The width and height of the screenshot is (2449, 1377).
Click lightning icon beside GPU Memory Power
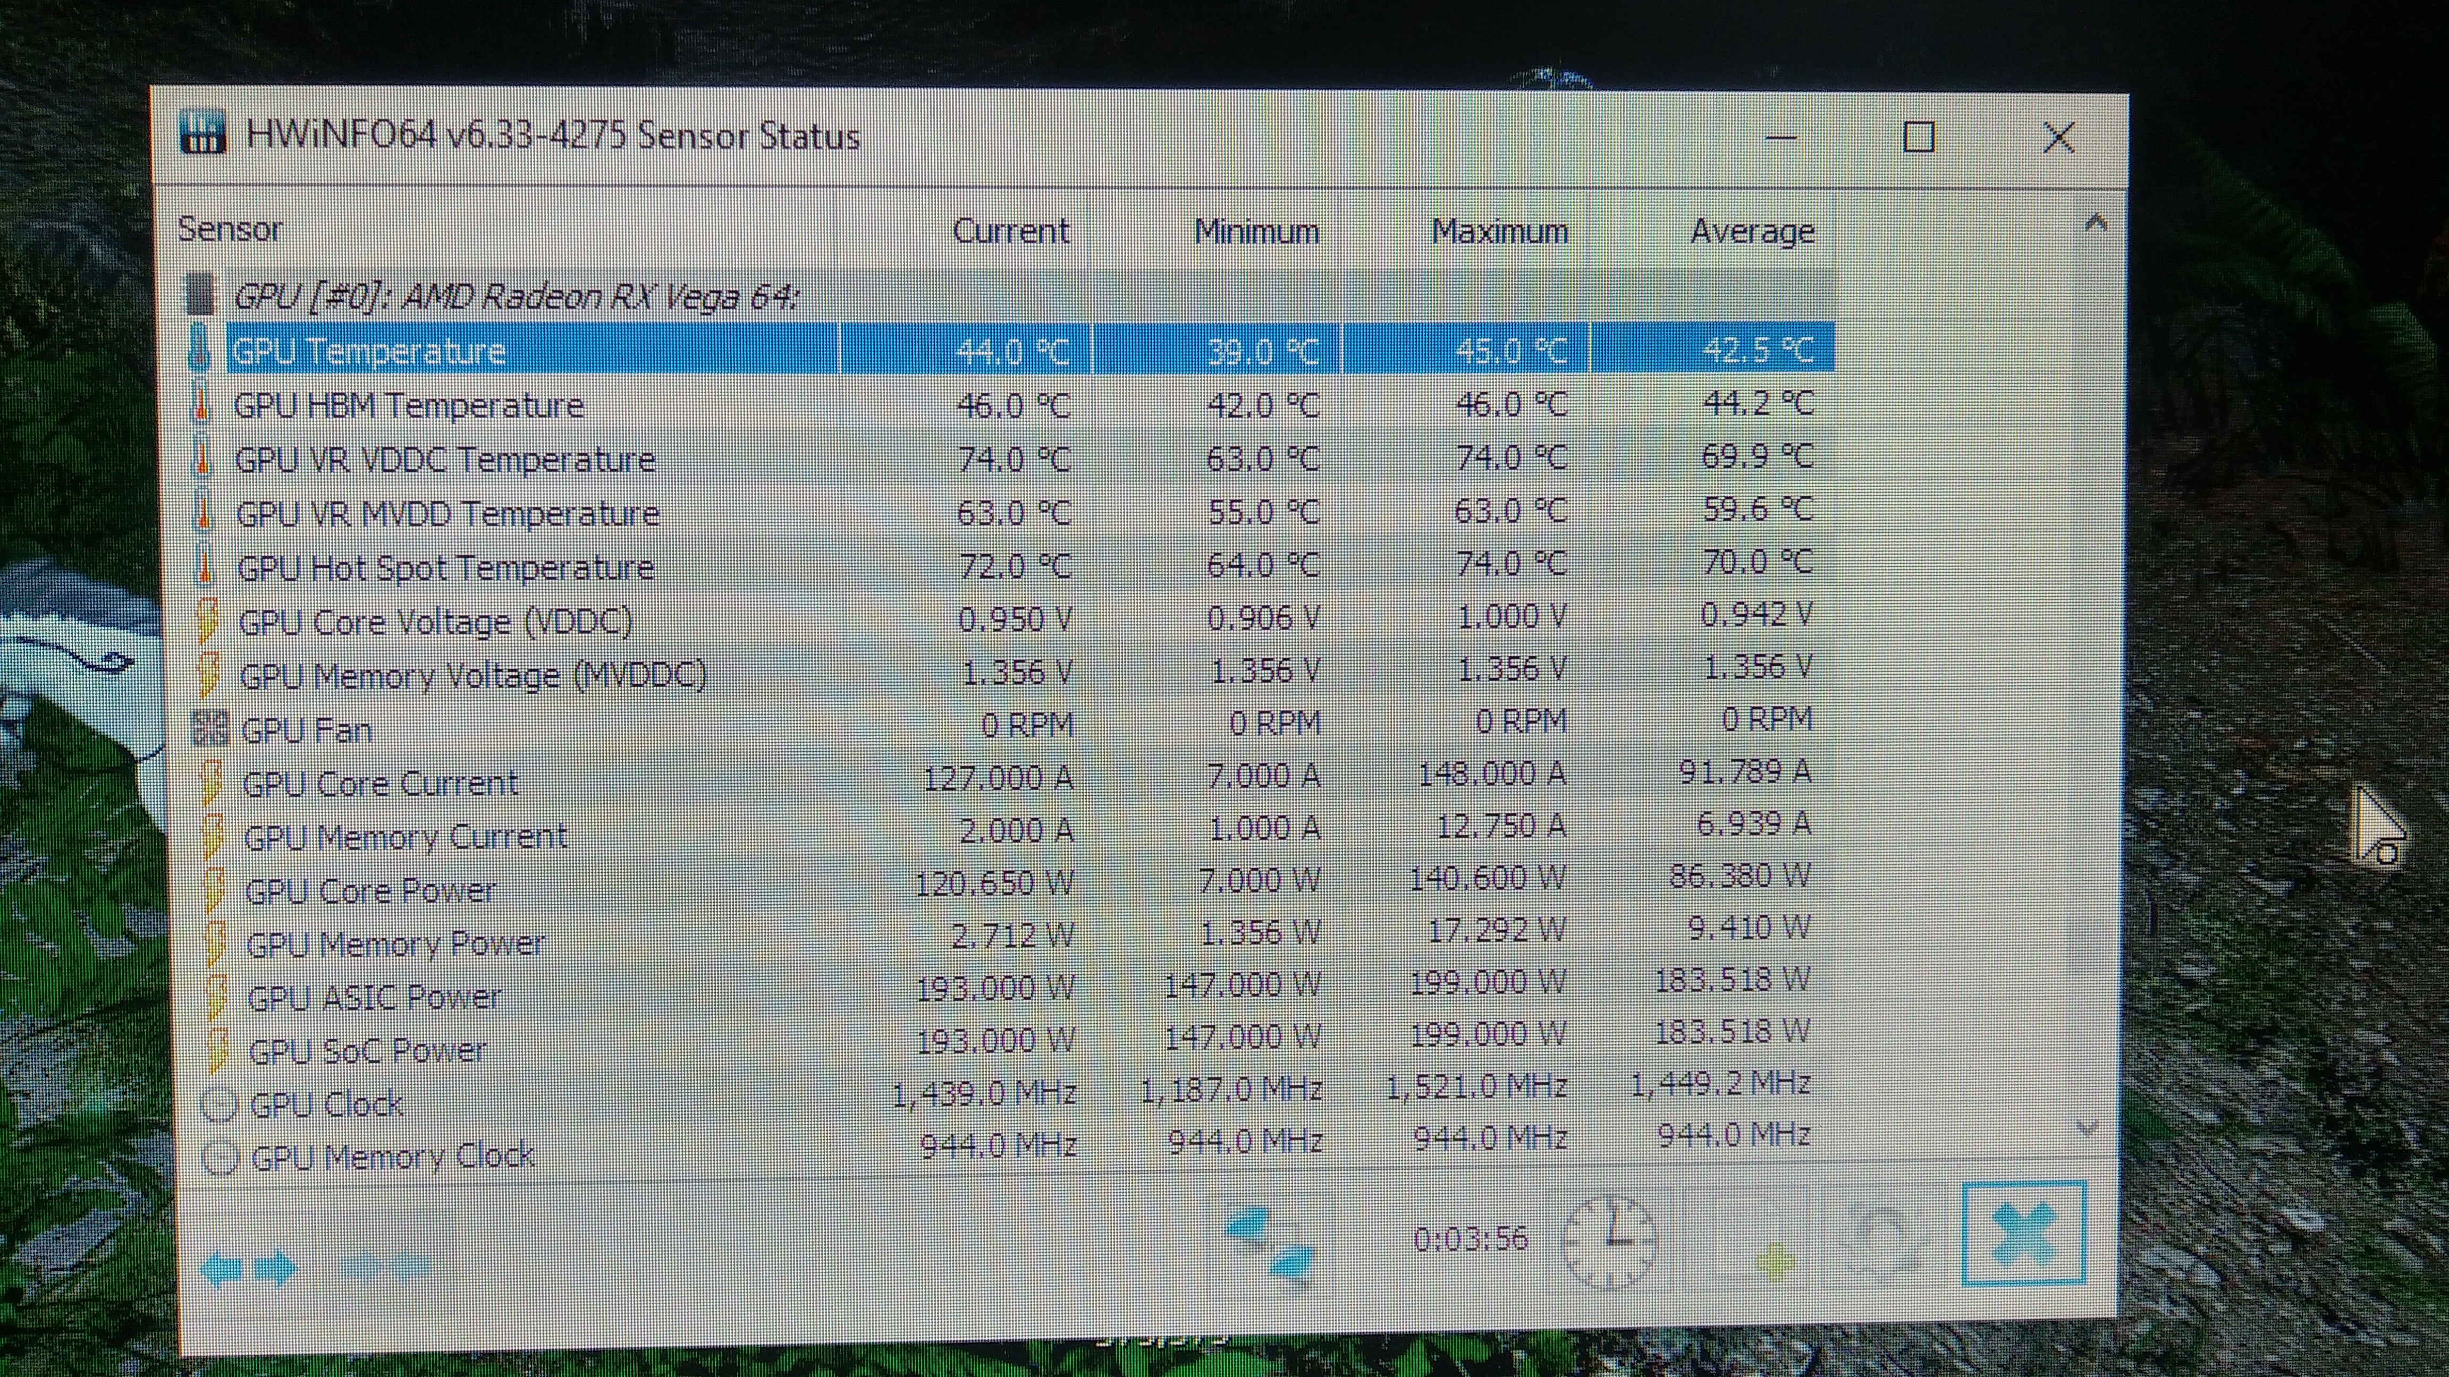[x=217, y=943]
